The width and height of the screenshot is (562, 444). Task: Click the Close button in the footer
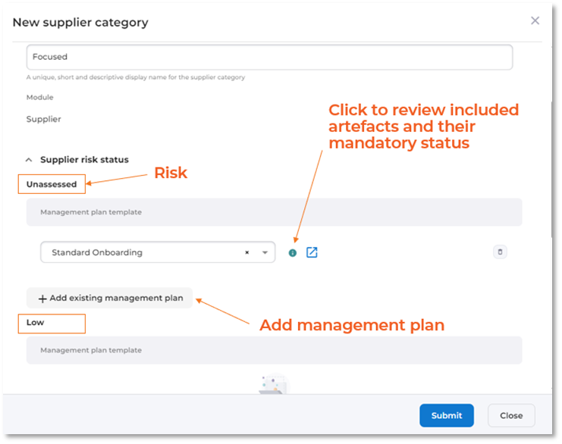coord(511,415)
